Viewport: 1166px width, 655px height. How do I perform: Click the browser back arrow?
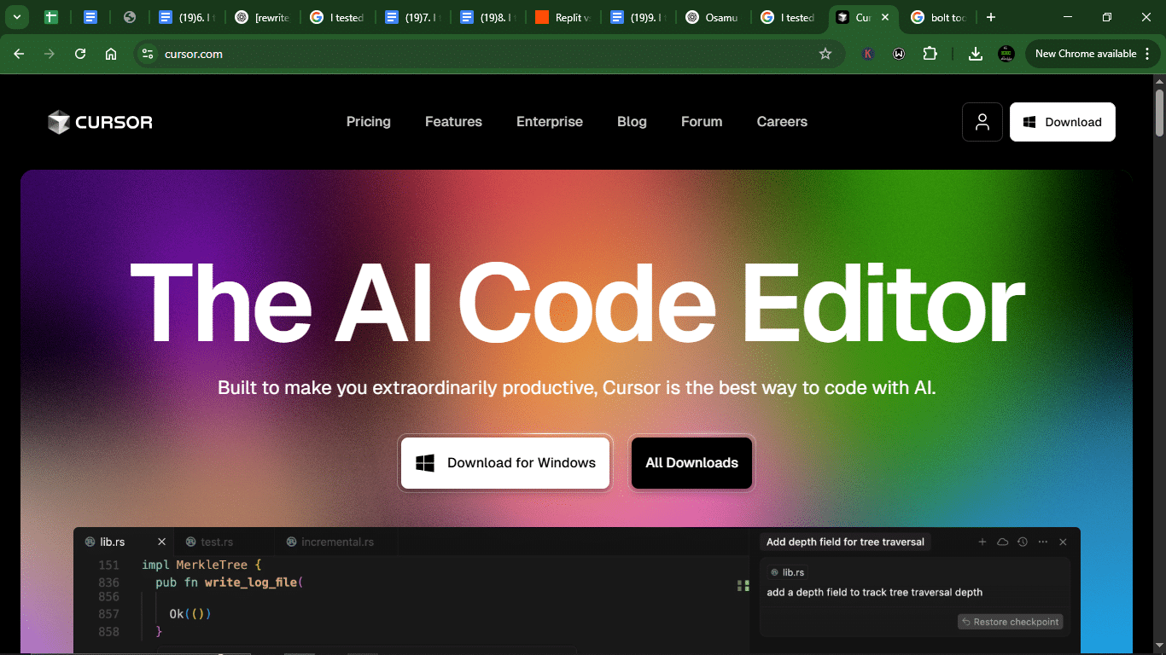[x=19, y=54]
